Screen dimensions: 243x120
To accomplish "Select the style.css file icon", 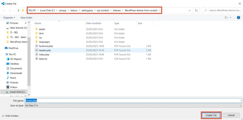I will click(x=36, y=59).
